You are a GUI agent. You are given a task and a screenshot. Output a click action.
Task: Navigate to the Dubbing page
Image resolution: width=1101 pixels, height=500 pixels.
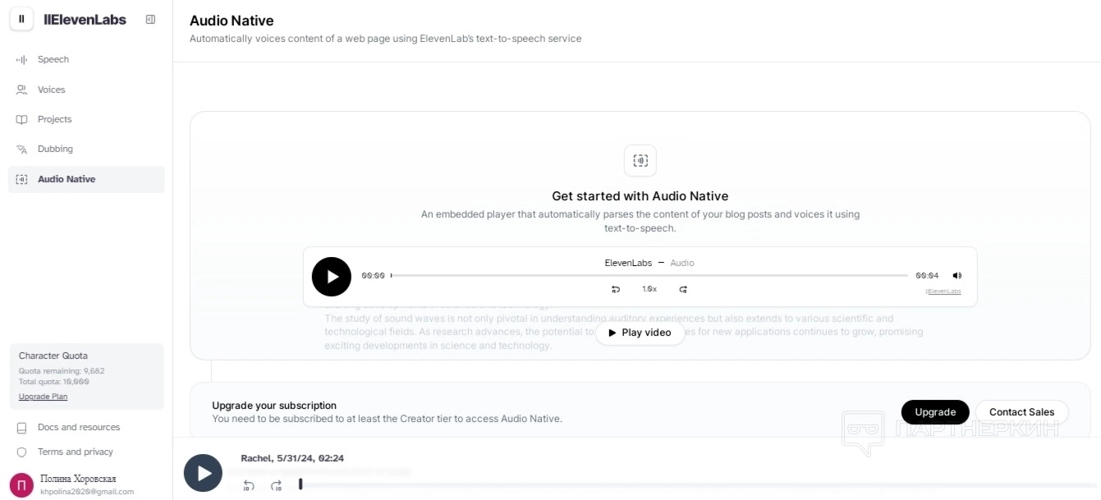55,149
